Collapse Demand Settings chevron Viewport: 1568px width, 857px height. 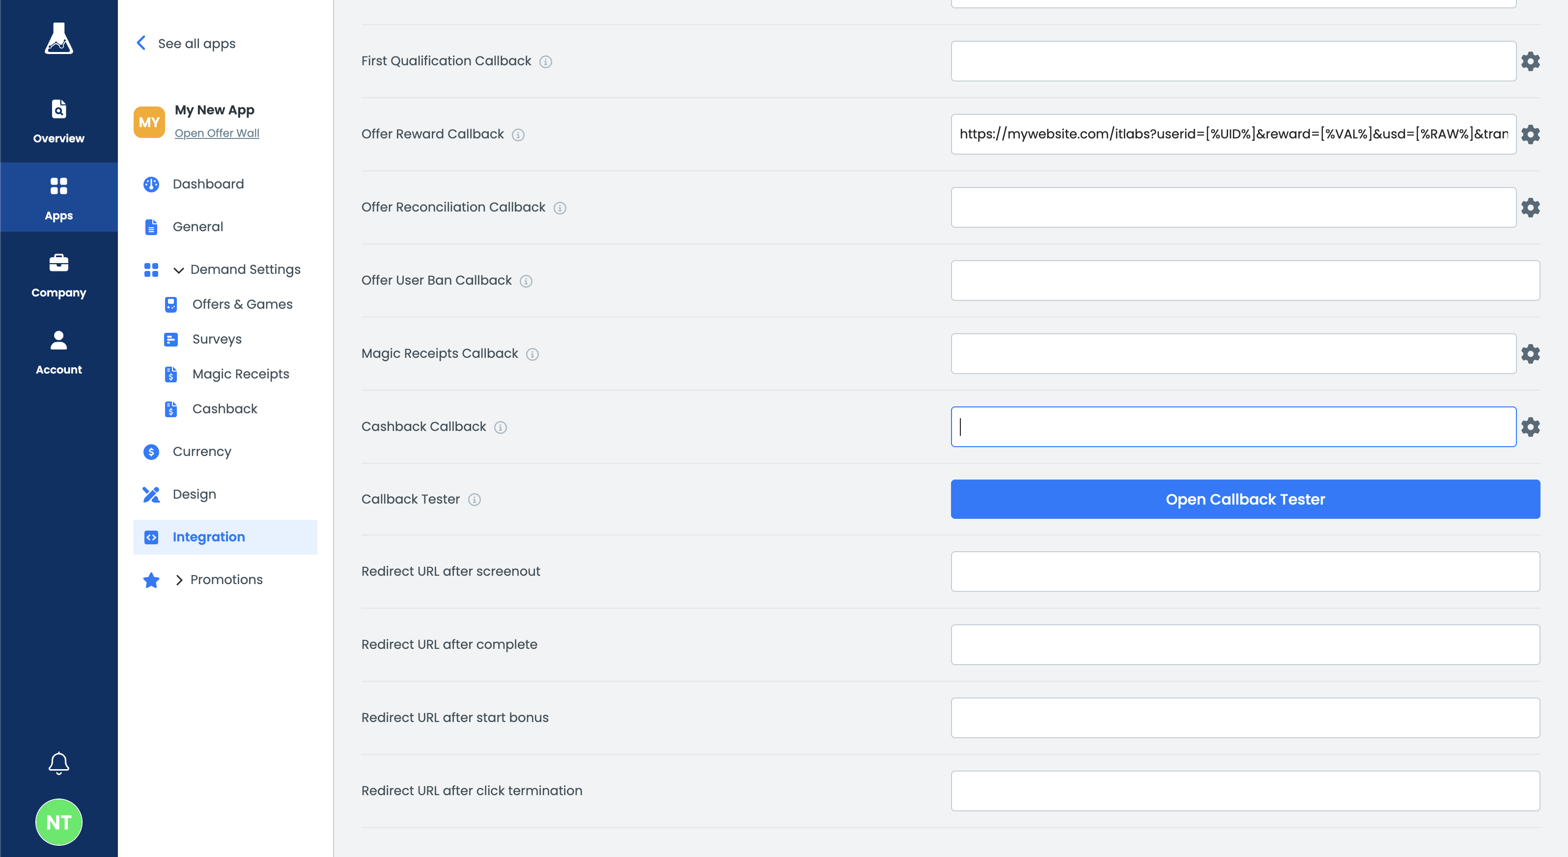pyautogui.click(x=178, y=269)
